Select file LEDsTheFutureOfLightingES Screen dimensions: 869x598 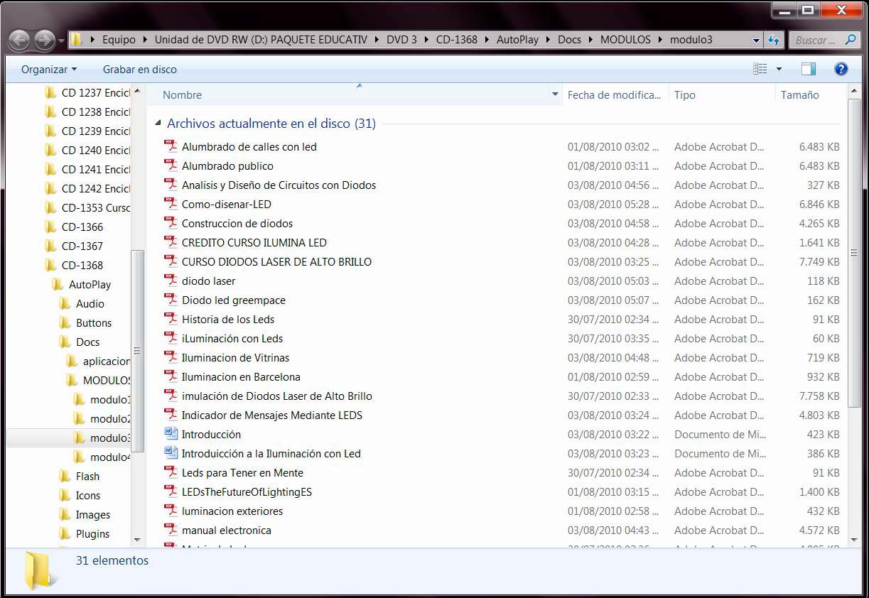[247, 491]
